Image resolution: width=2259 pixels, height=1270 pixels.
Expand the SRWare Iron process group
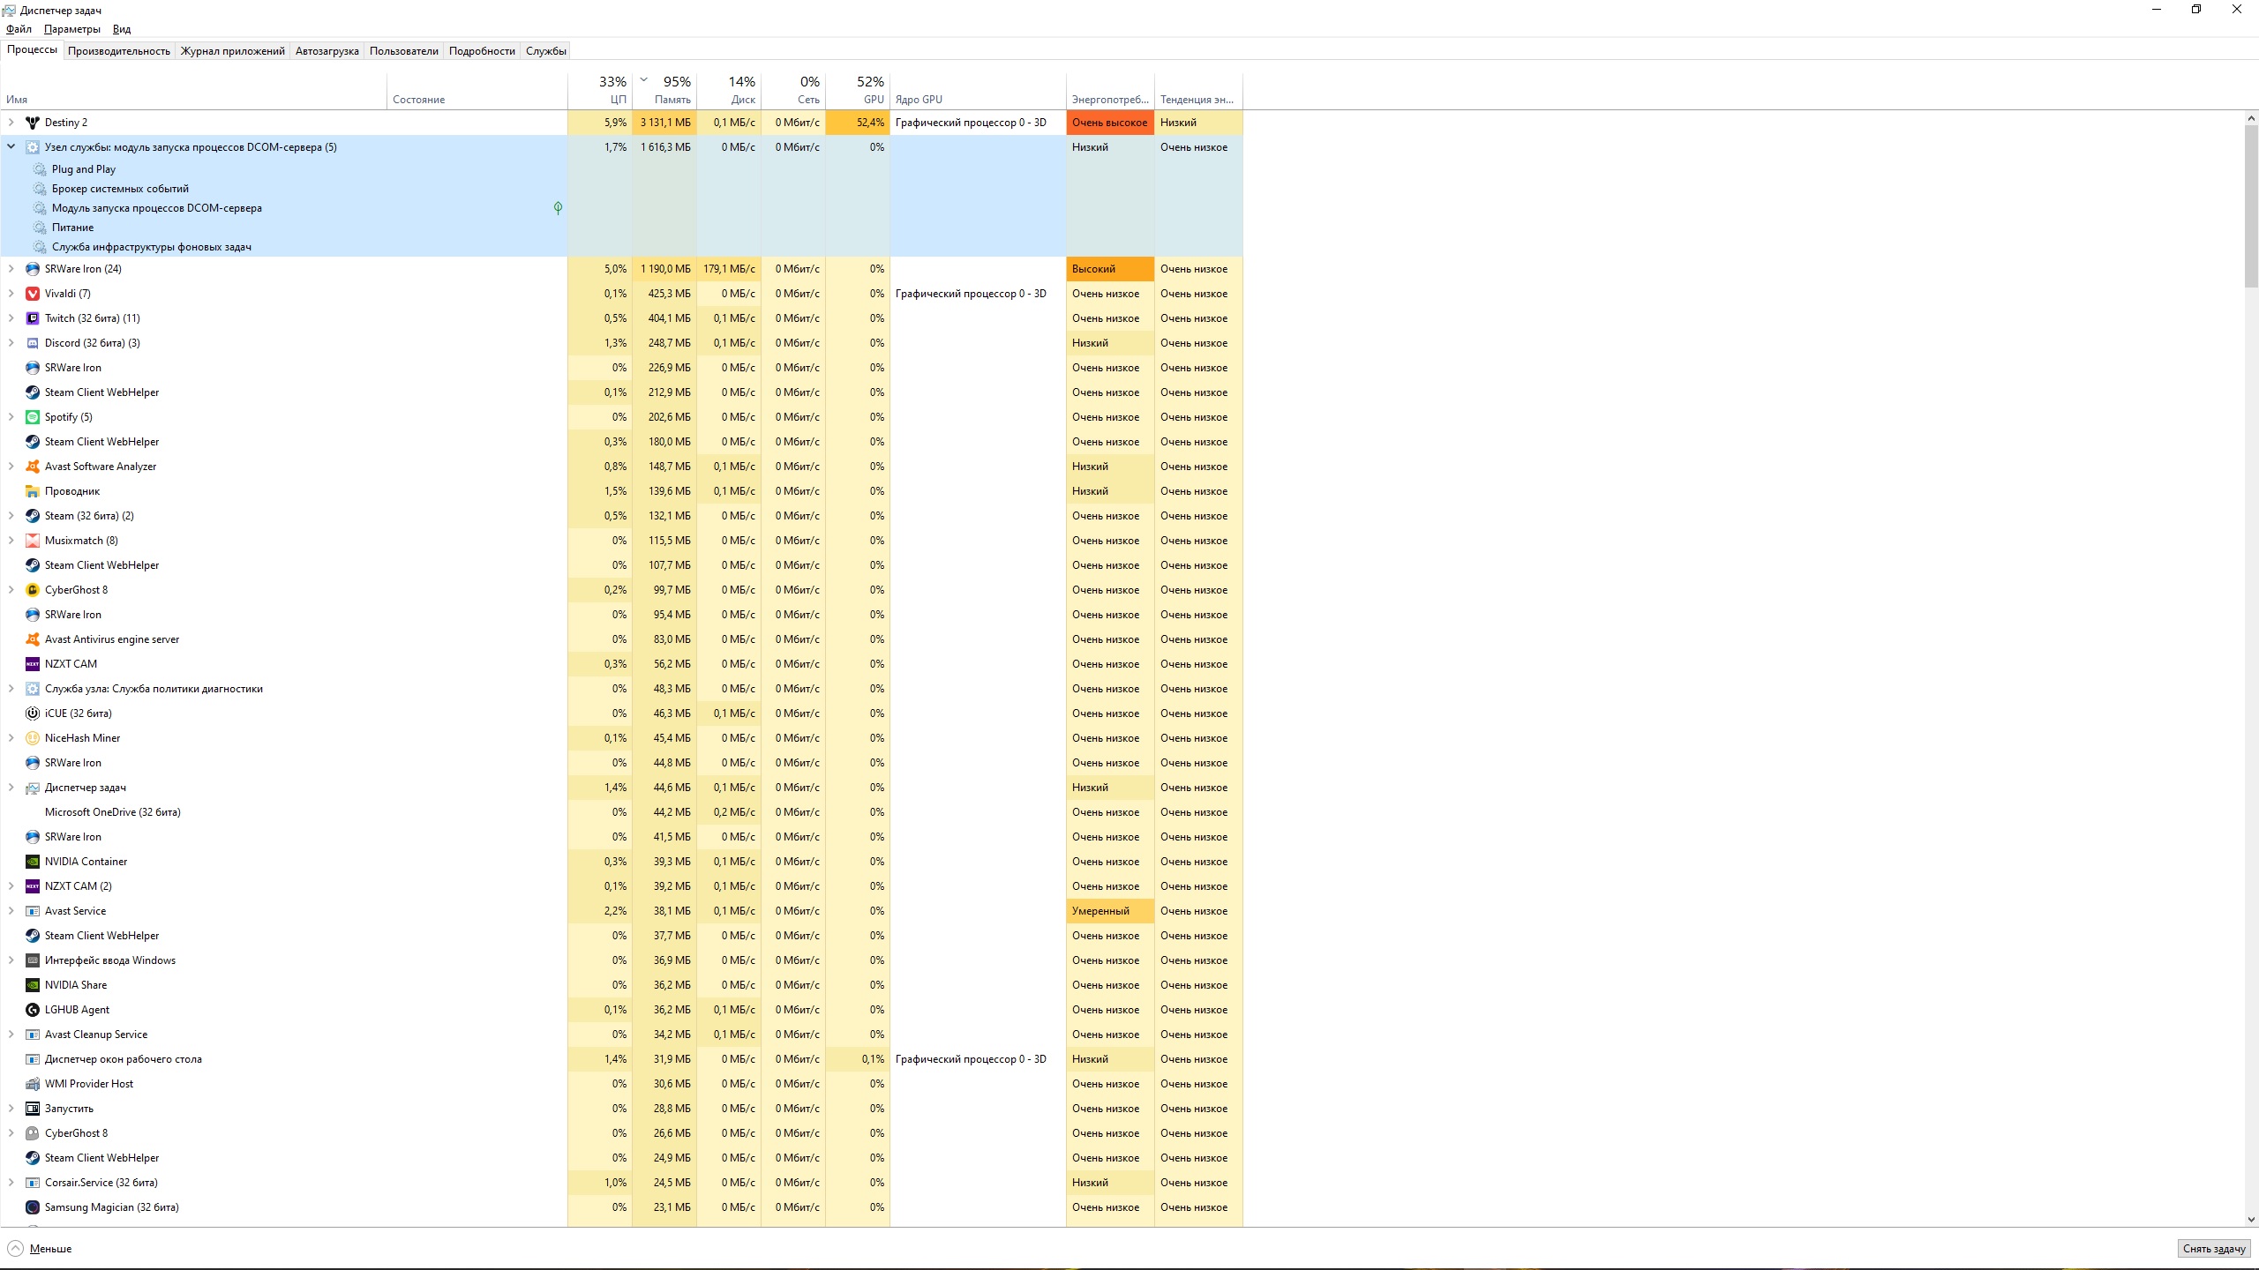[12, 268]
